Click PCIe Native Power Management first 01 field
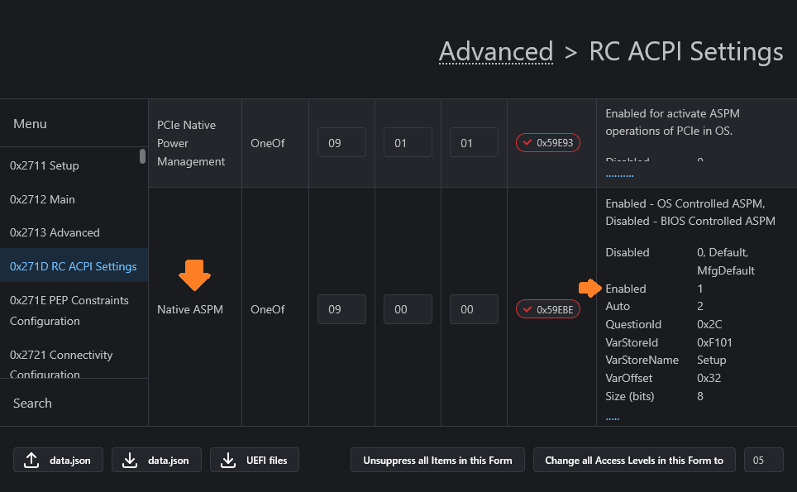The width and height of the screenshot is (797, 492). [x=408, y=143]
